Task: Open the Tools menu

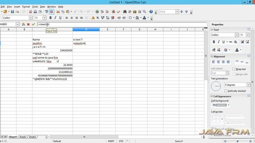Action: click(35, 7)
